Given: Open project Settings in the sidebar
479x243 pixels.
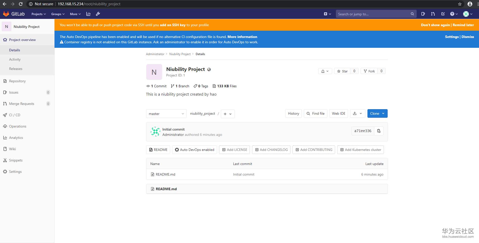Looking at the screenshot, I should pos(27,172).
